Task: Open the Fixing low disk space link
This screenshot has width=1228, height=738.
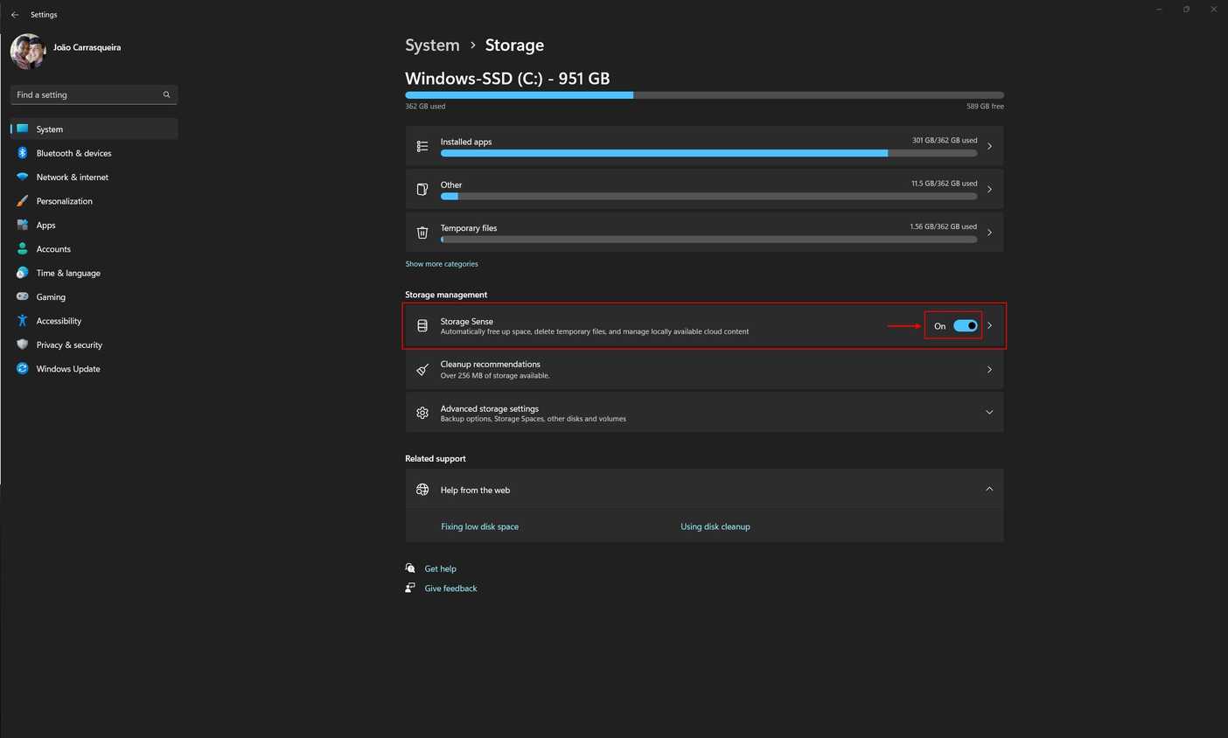Action: [x=479, y=526]
